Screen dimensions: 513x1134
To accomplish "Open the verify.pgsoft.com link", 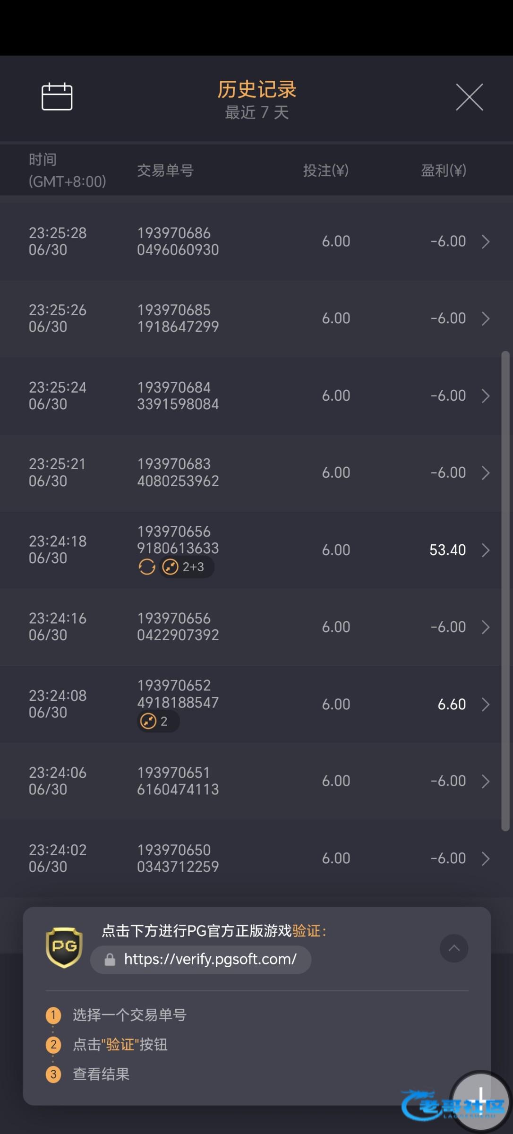I will point(210,959).
